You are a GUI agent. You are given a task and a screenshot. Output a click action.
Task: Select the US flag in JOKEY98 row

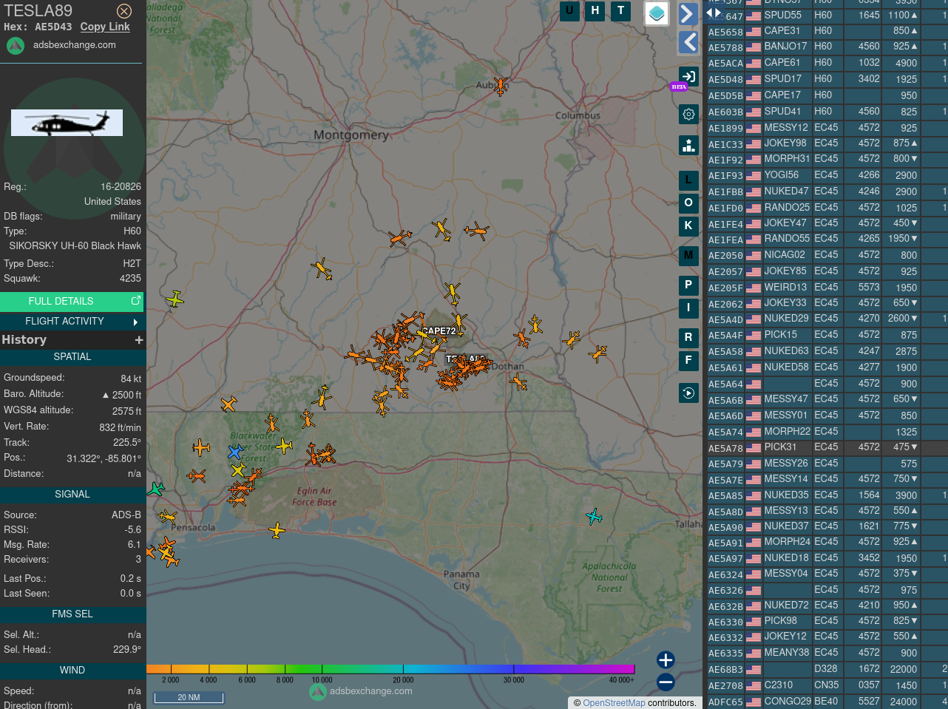pos(754,144)
